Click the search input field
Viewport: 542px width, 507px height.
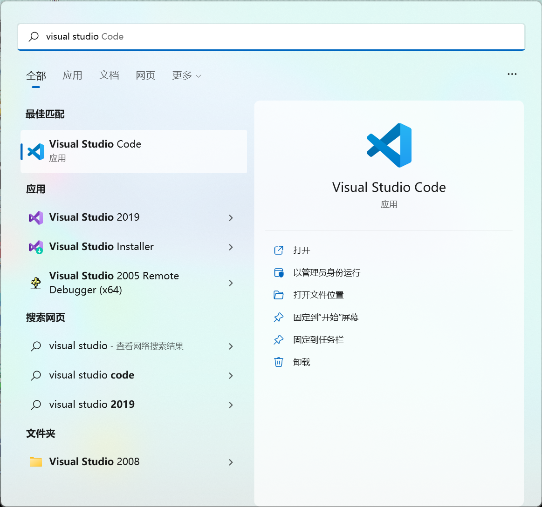tap(280, 37)
